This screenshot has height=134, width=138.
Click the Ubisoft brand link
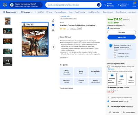pos(62,23)
